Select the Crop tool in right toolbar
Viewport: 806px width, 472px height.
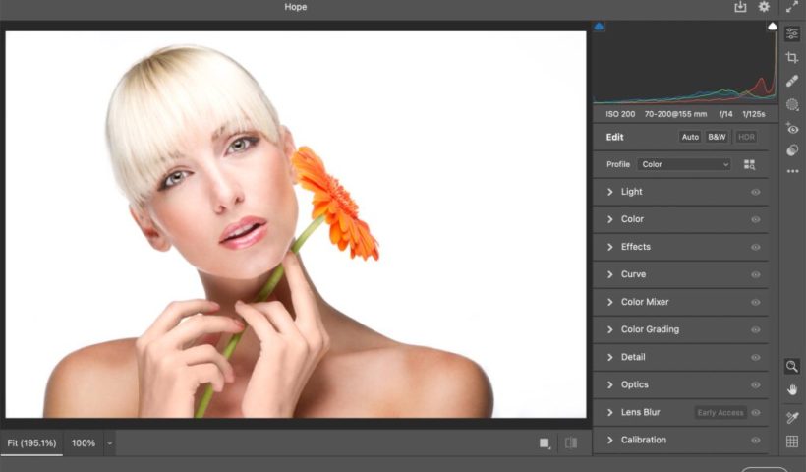(x=792, y=58)
